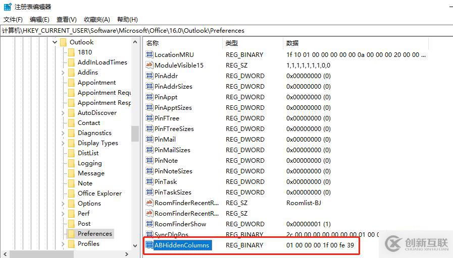
Task: Click the PinAddr DWORD value icon
Action: (x=149, y=76)
